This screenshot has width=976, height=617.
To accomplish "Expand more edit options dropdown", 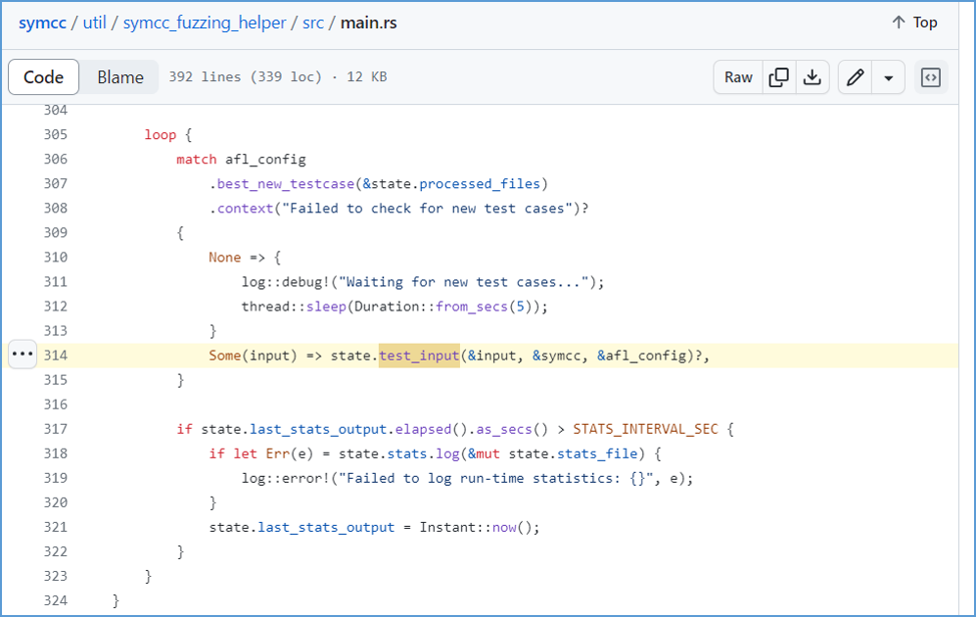I will pyautogui.click(x=888, y=77).
